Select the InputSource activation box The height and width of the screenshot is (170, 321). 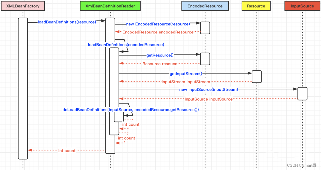pos(302,94)
